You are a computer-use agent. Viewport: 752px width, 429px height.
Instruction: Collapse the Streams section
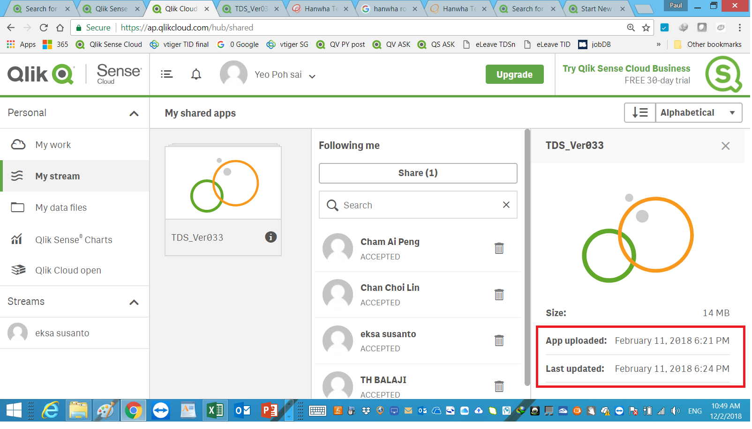(134, 302)
